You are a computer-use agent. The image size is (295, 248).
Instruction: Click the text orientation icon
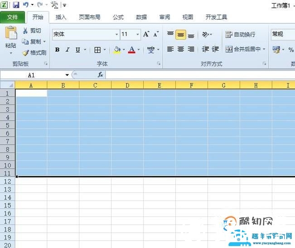[x=205, y=34]
